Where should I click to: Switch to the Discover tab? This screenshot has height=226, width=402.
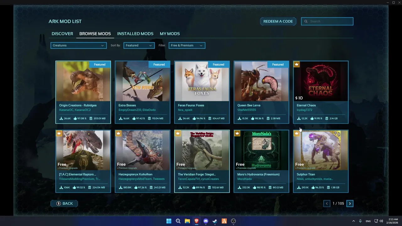[62, 34]
